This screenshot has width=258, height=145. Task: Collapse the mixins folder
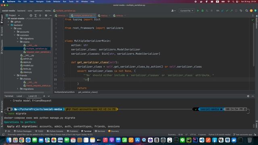click(18, 42)
